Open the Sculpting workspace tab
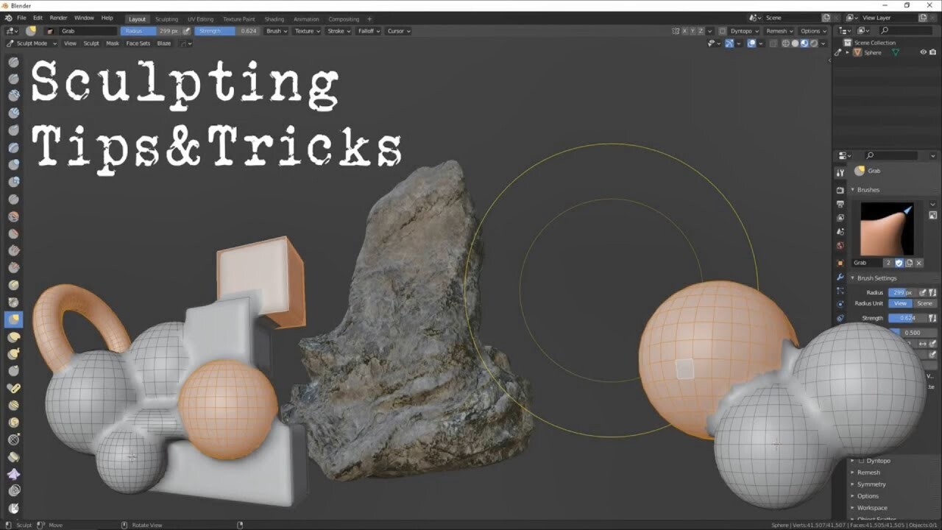Viewport: 942px width, 530px height. pyautogui.click(x=167, y=19)
